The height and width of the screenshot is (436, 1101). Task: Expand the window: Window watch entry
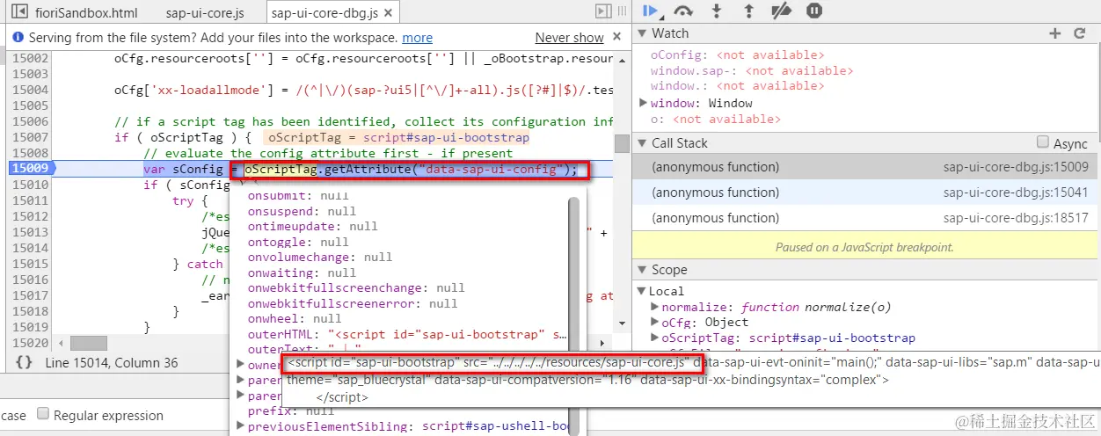click(643, 103)
